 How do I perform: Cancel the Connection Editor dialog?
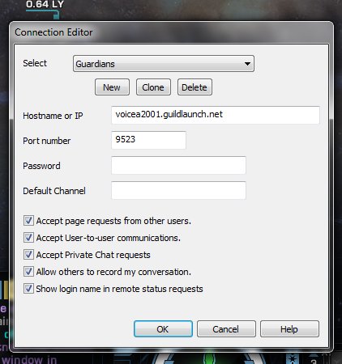point(226,329)
